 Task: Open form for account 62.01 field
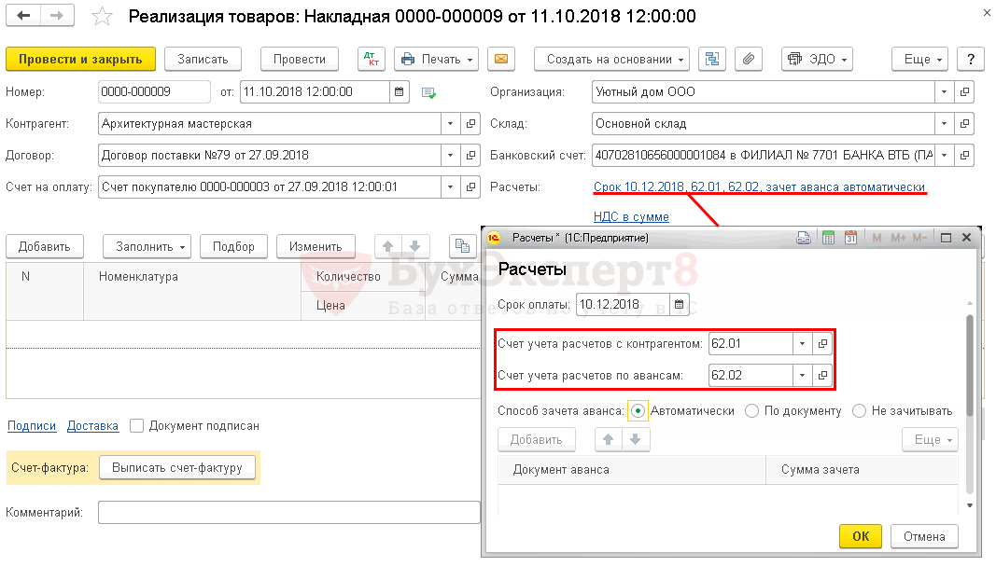pyautogui.click(x=822, y=343)
